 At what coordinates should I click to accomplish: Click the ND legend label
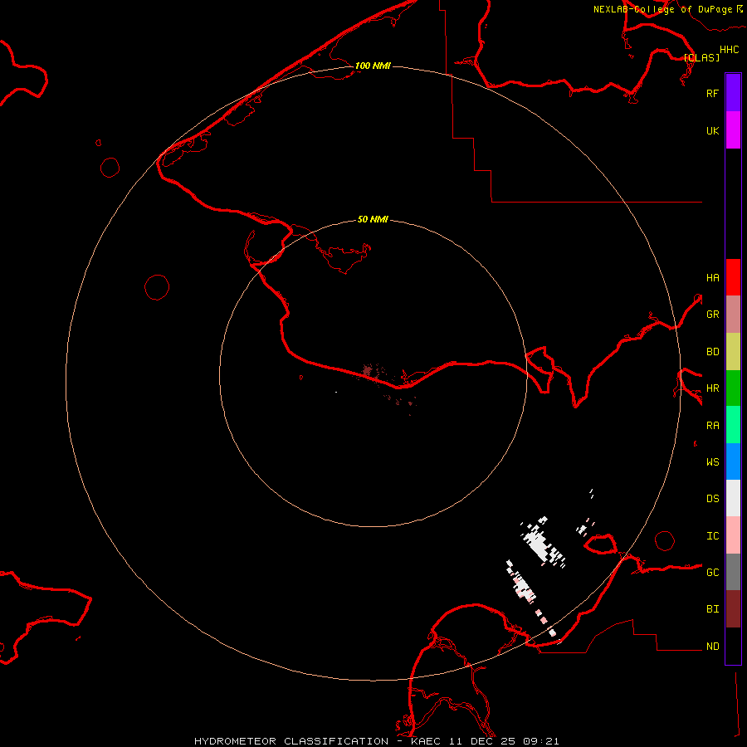[712, 647]
